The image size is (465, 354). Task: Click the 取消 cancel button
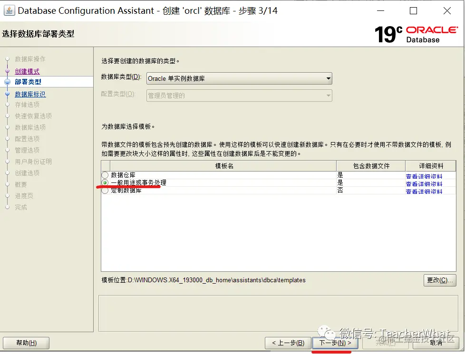[x=436, y=343]
